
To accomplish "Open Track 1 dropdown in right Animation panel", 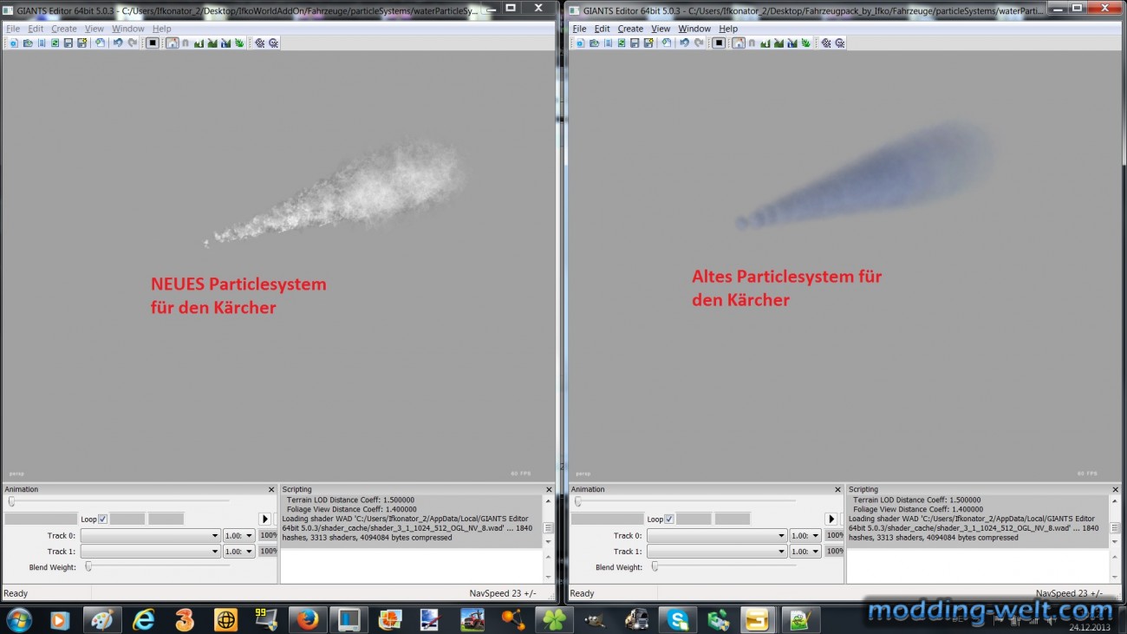I will tap(717, 552).
